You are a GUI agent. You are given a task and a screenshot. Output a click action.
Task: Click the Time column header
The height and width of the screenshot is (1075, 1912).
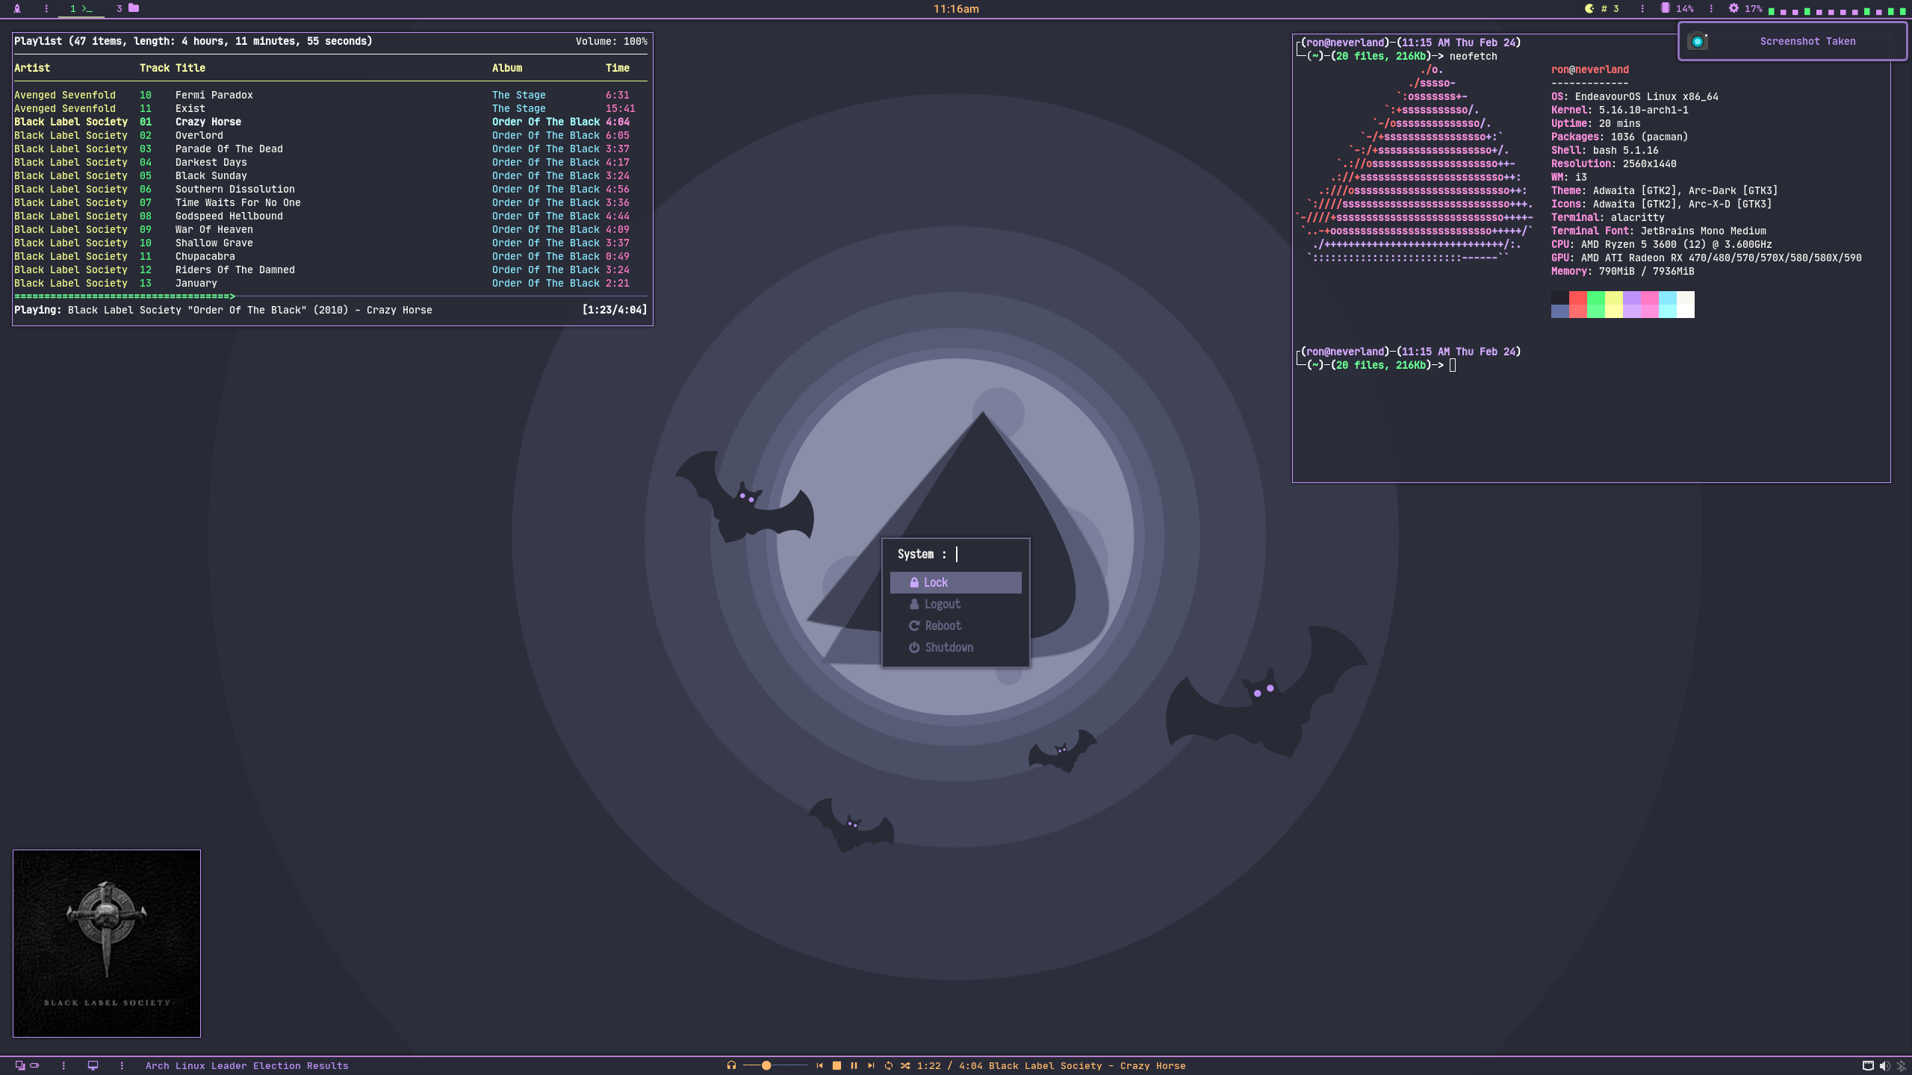pos(618,68)
